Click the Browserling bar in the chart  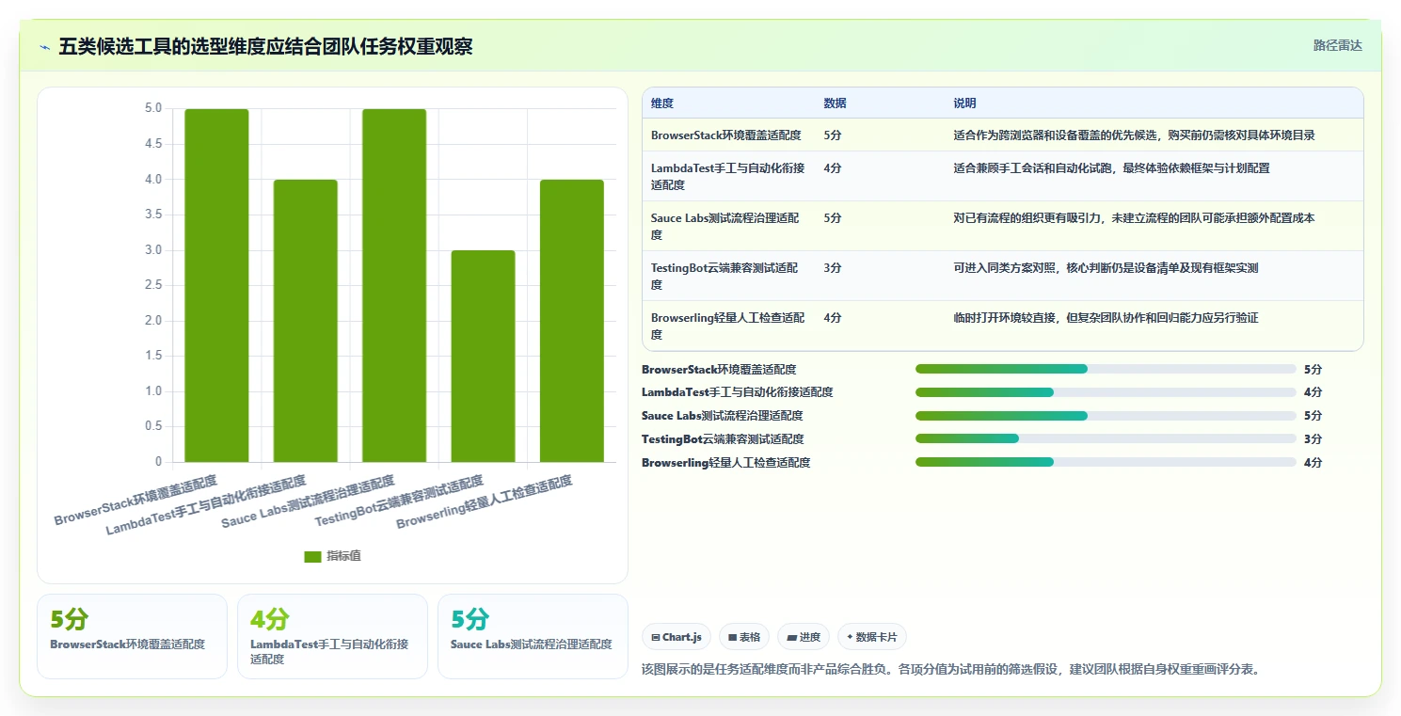[572, 321]
